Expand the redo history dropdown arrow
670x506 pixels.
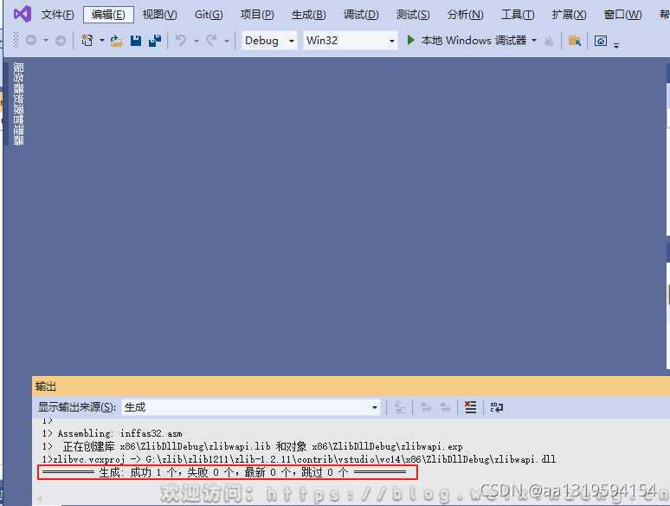point(226,41)
